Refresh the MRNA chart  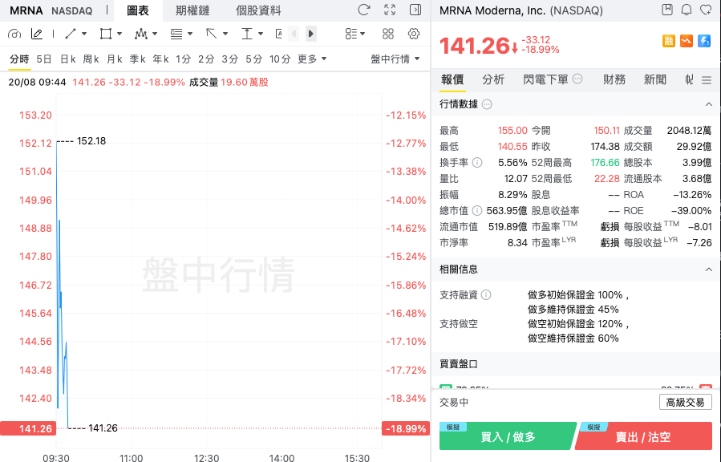(x=364, y=10)
